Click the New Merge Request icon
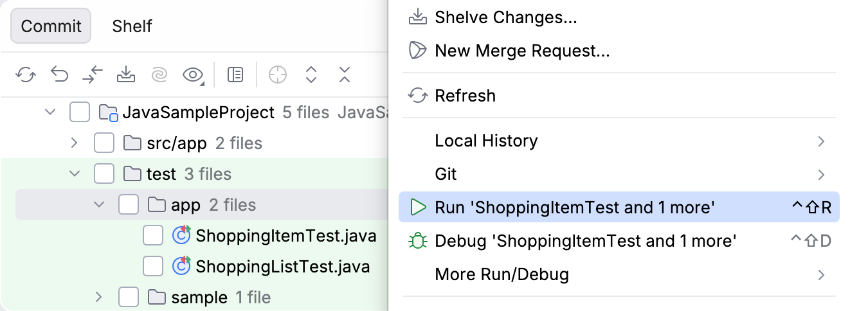The height and width of the screenshot is (311, 850). [419, 50]
